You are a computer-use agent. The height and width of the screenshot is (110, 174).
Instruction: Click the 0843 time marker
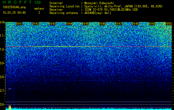[52, 24]
